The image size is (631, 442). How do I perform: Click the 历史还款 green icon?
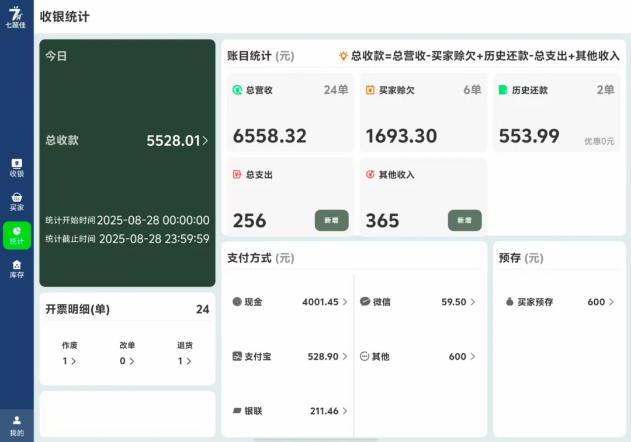click(x=503, y=90)
